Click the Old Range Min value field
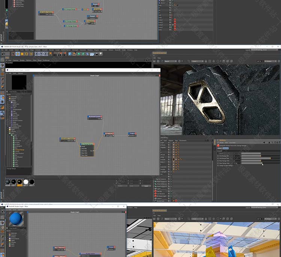 click(237, 156)
